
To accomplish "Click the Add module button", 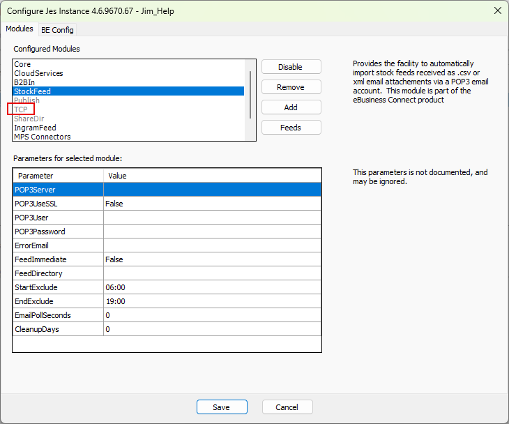I will pyautogui.click(x=291, y=107).
